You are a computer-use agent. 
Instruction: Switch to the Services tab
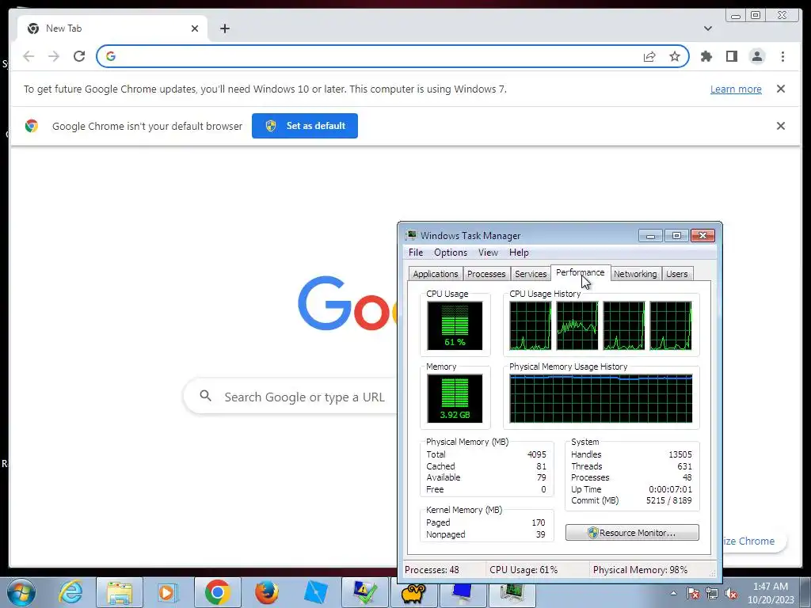coord(531,273)
